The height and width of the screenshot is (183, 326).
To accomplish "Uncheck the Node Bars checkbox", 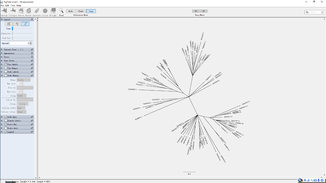I will pos(6,117).
